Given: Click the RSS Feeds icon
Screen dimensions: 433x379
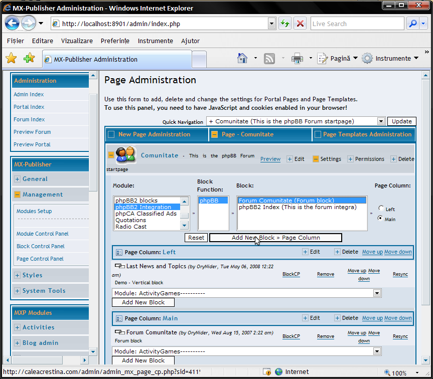Looking at the screenshot, I should (x=269, y=59).
